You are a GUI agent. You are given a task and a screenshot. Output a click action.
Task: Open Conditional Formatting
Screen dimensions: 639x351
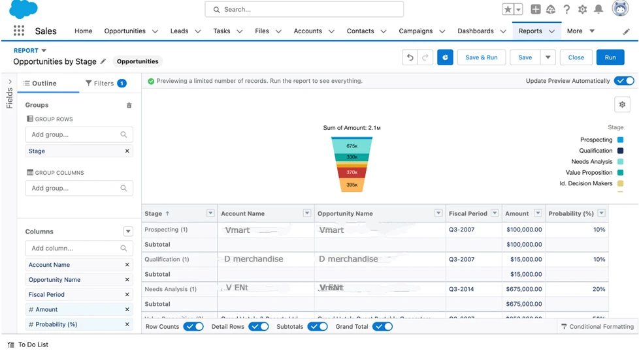pos(597,327)
